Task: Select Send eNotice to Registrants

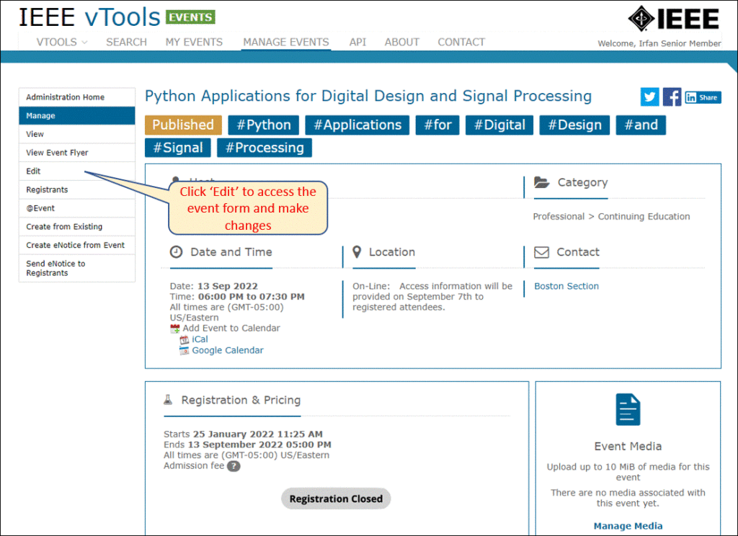Action: [77, 268]
